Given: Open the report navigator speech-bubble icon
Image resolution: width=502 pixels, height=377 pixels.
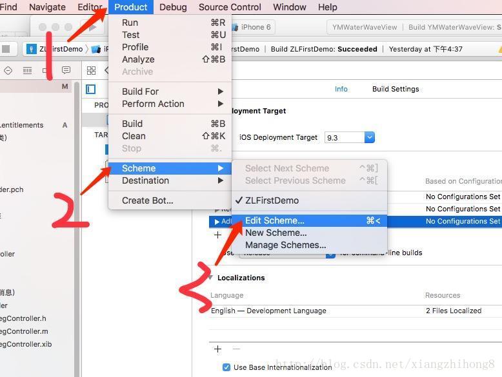Looking at the screenshot, I should [x=66, y=70].
